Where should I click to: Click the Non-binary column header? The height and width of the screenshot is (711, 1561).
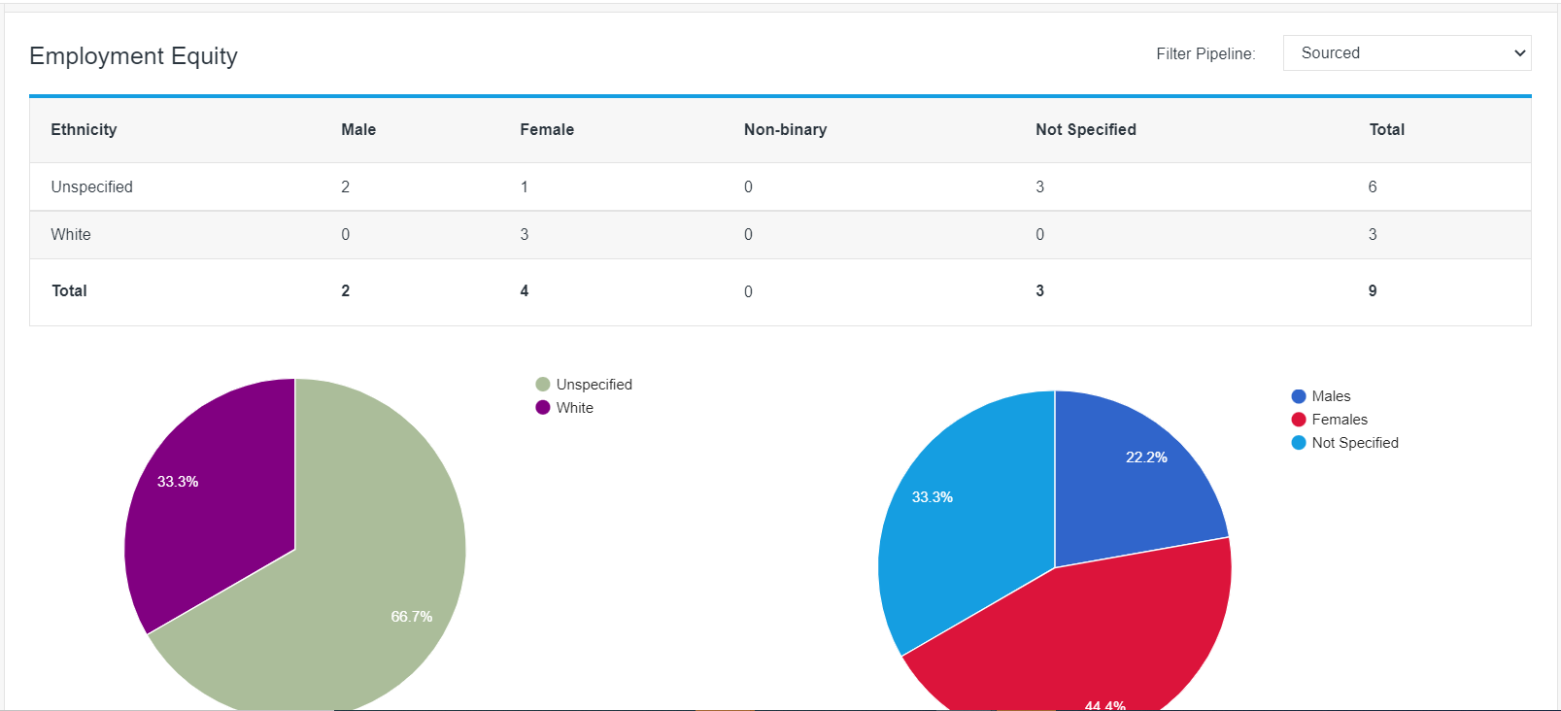[785, 129]
